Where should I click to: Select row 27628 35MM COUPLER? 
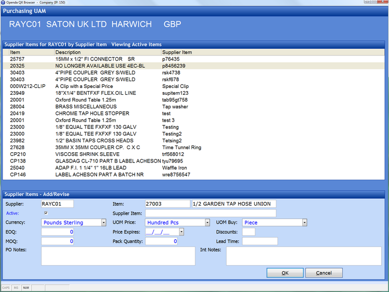tap(193, 148)
